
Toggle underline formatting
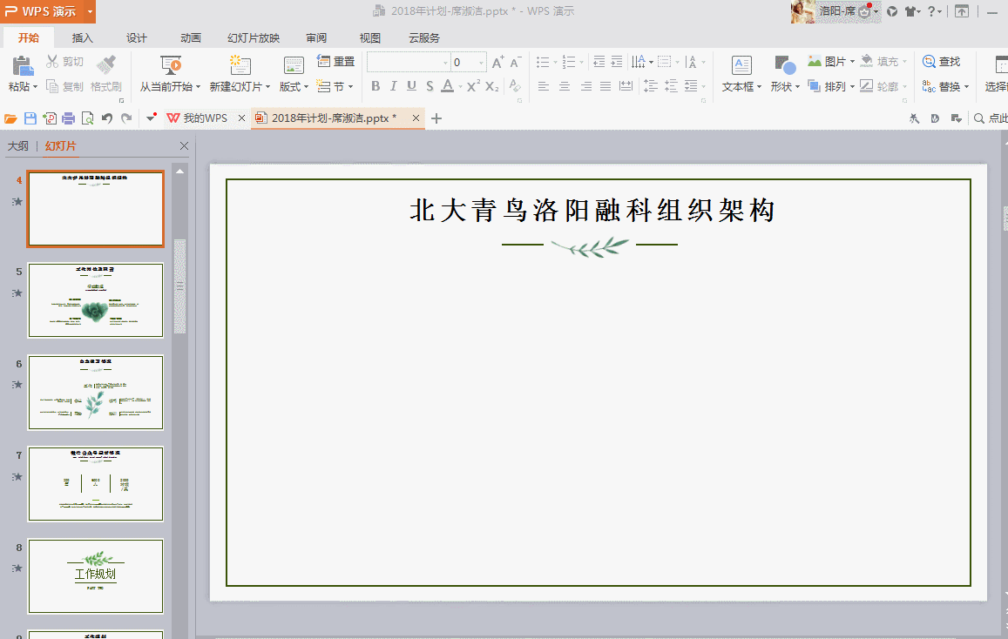pos(411,86)
